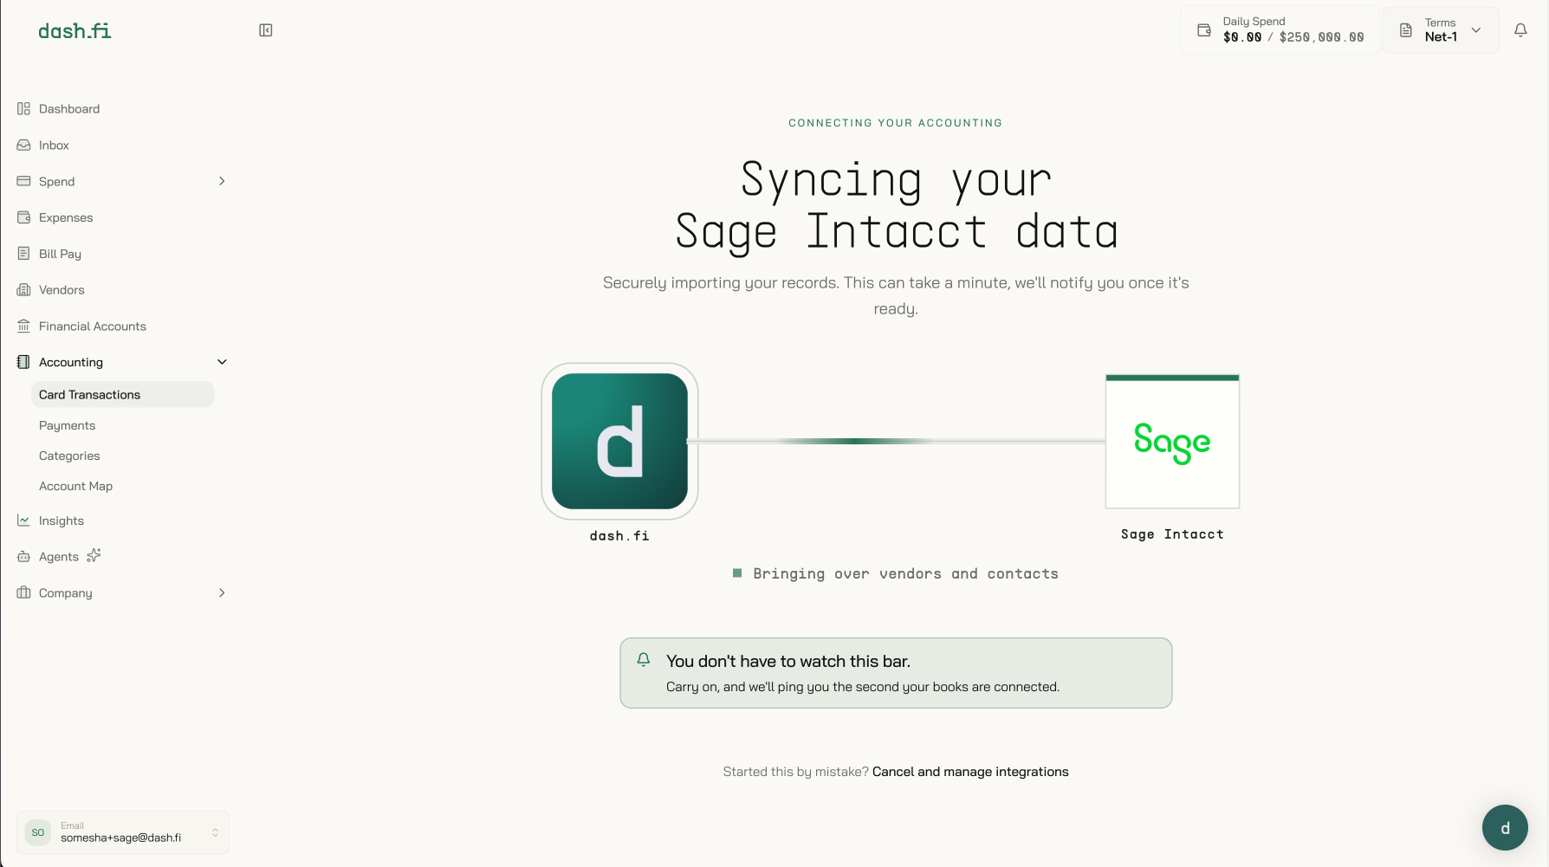Go to Dashboard in the sidebar

[69, 109]
